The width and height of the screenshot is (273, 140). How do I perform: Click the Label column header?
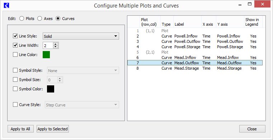click(187, 22)
